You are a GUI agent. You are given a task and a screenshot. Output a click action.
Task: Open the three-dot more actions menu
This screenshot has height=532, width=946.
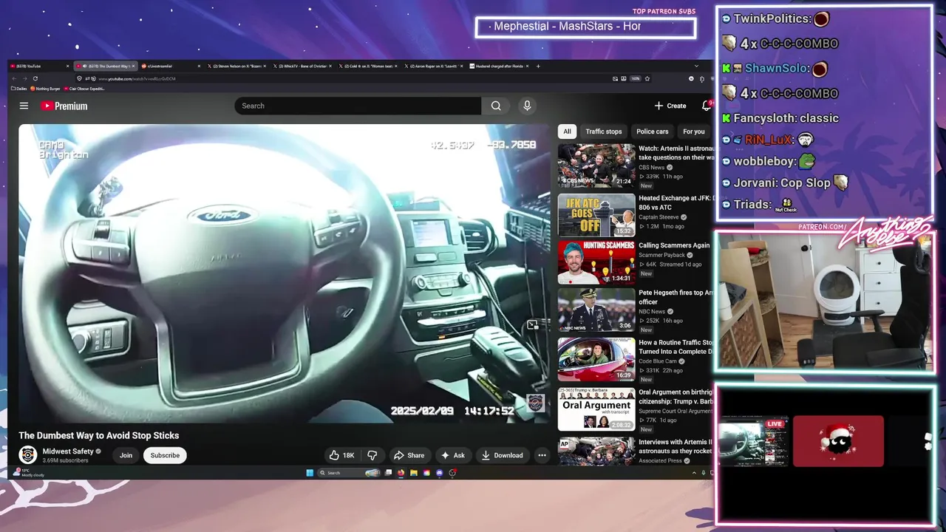coord(542,455)
